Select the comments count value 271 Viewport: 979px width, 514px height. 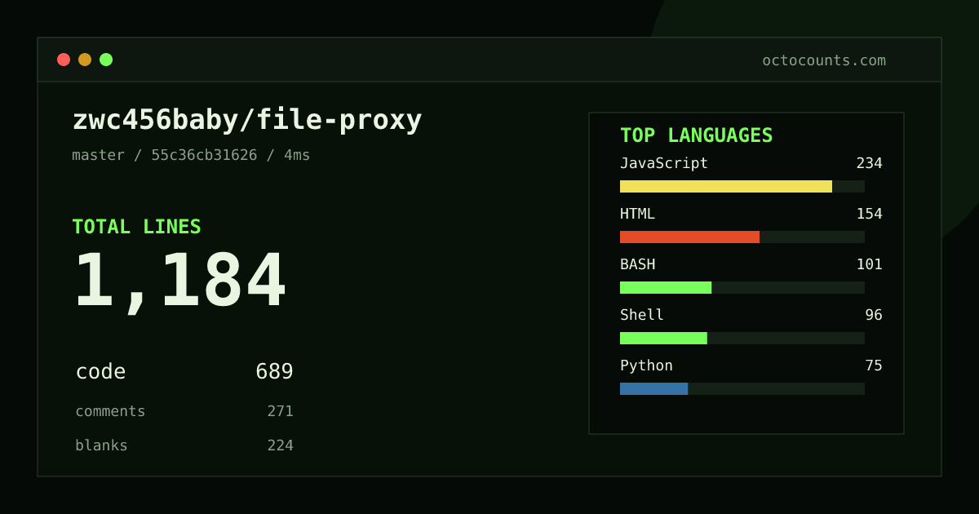coord(280,411)
